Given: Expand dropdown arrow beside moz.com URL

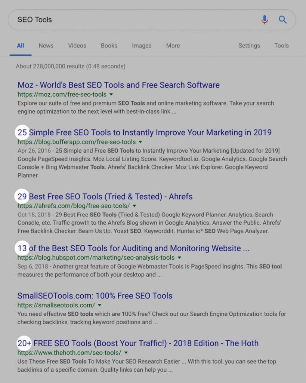Looking at the screenshot, I should 111,95.
